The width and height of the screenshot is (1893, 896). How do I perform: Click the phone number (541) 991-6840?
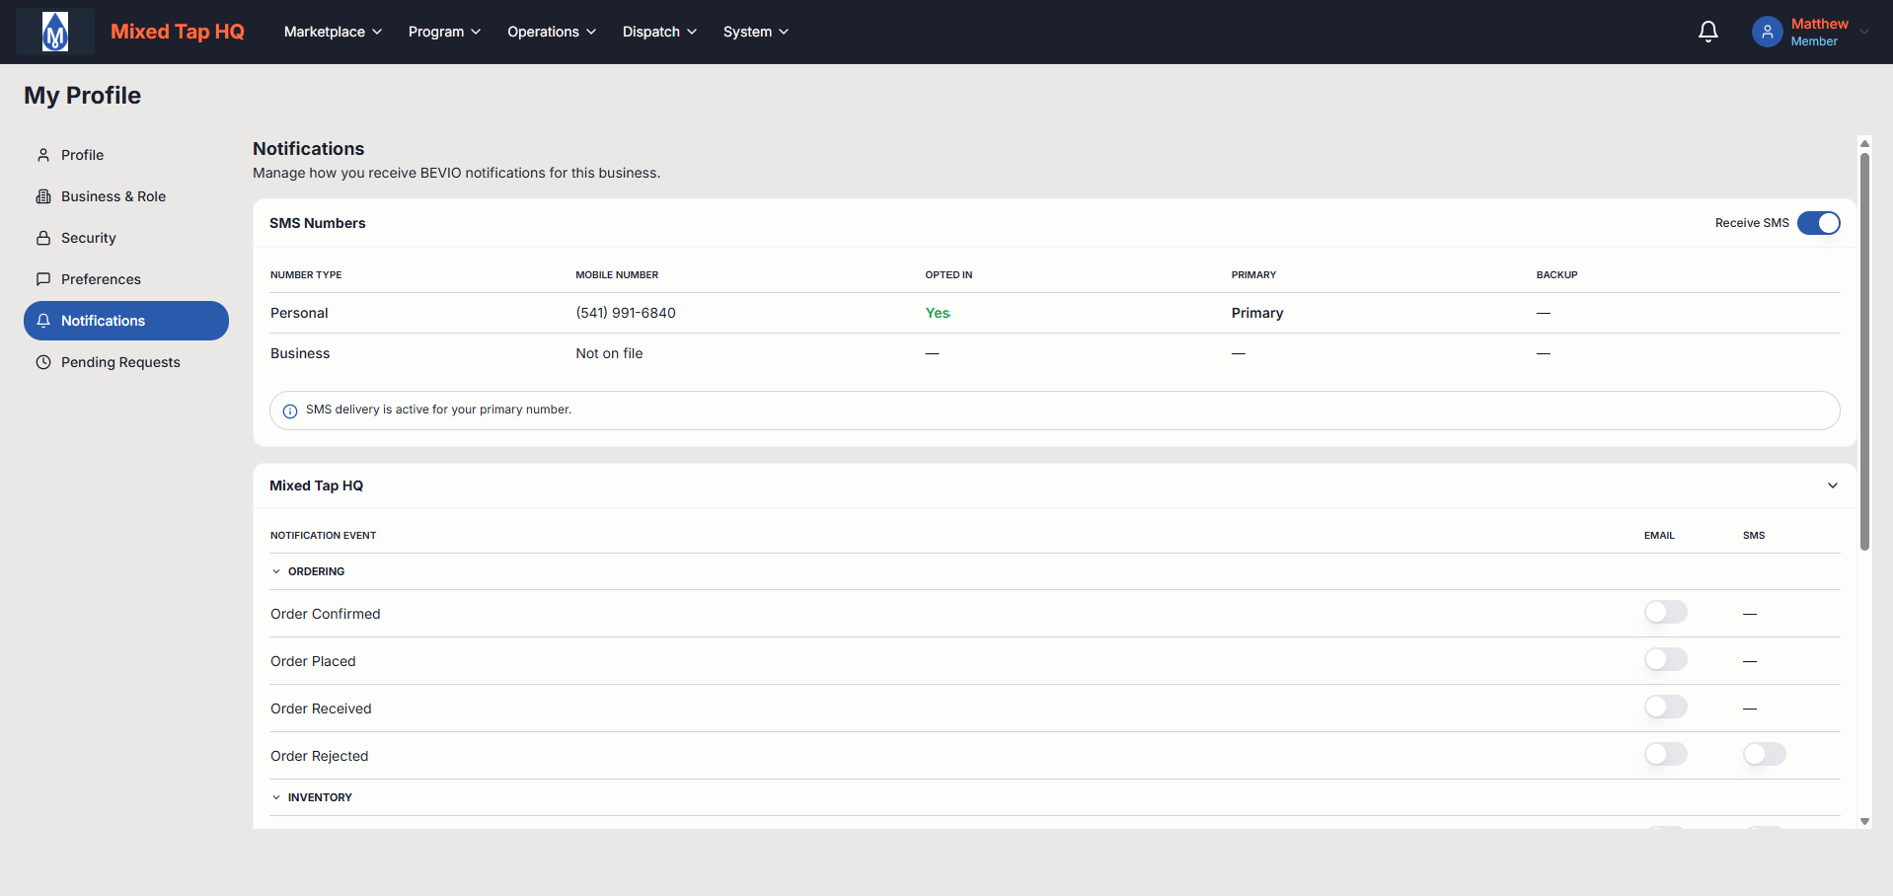coord(626,313)
